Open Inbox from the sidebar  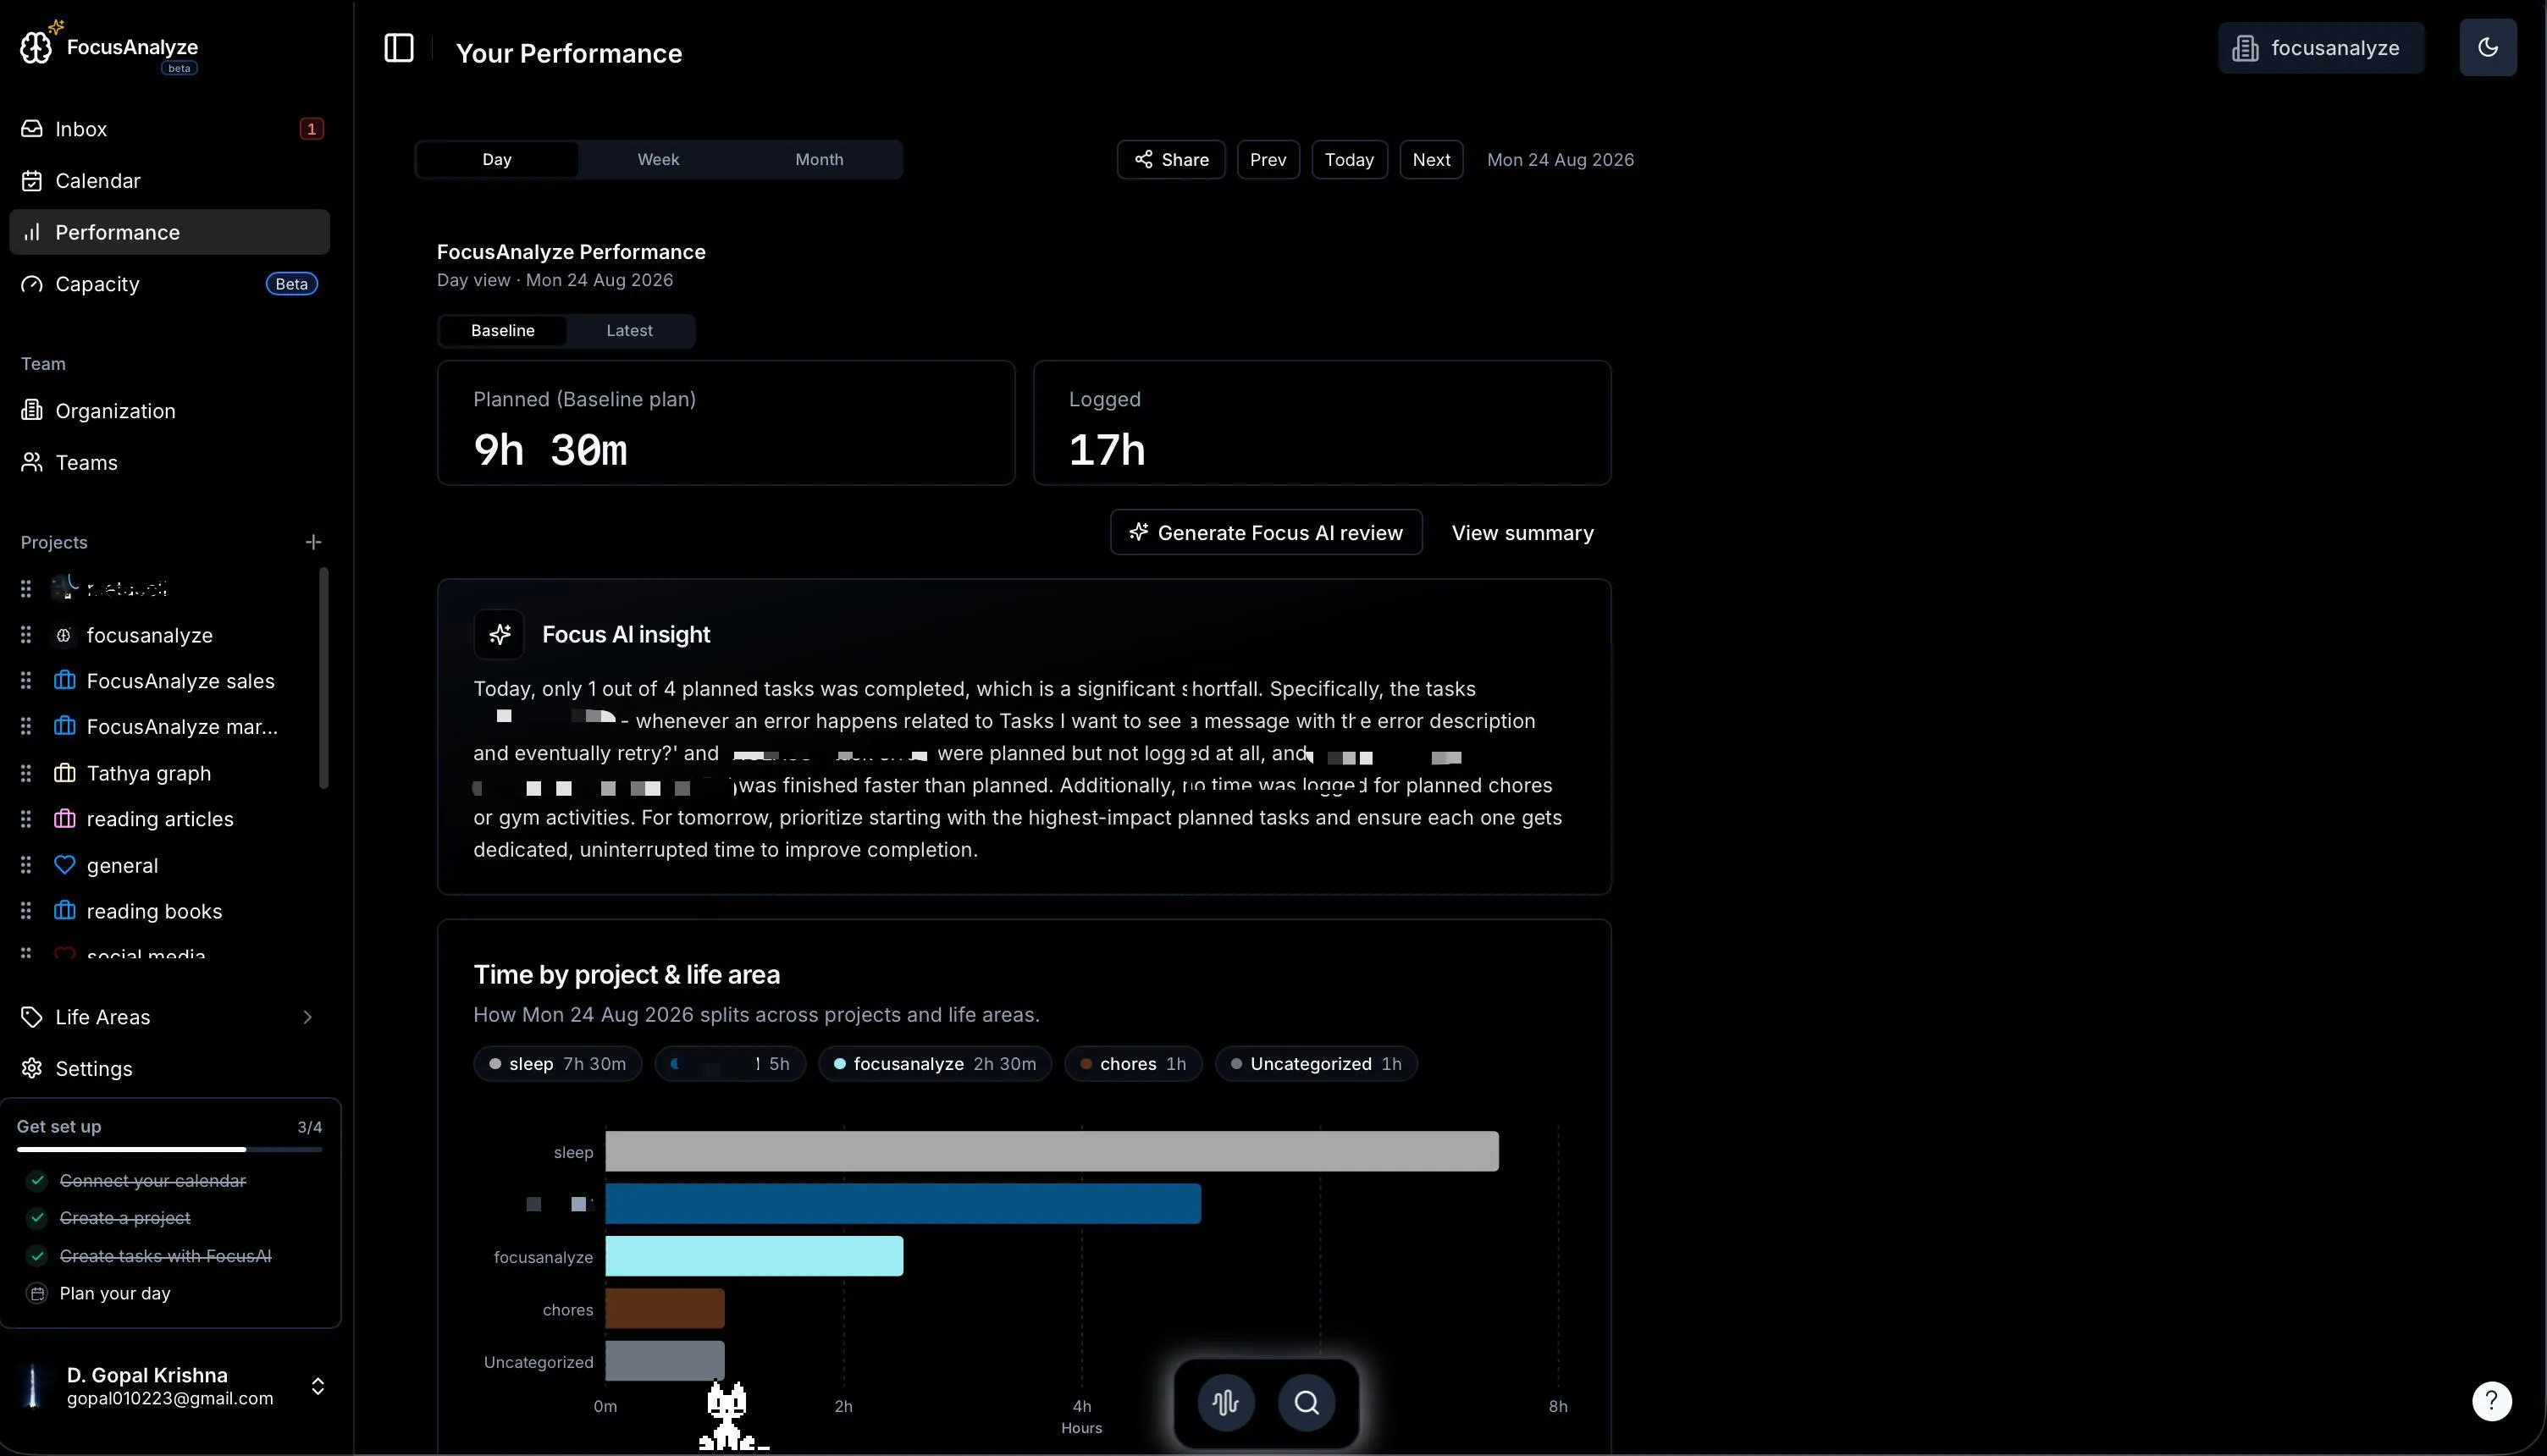click(169, 129)
